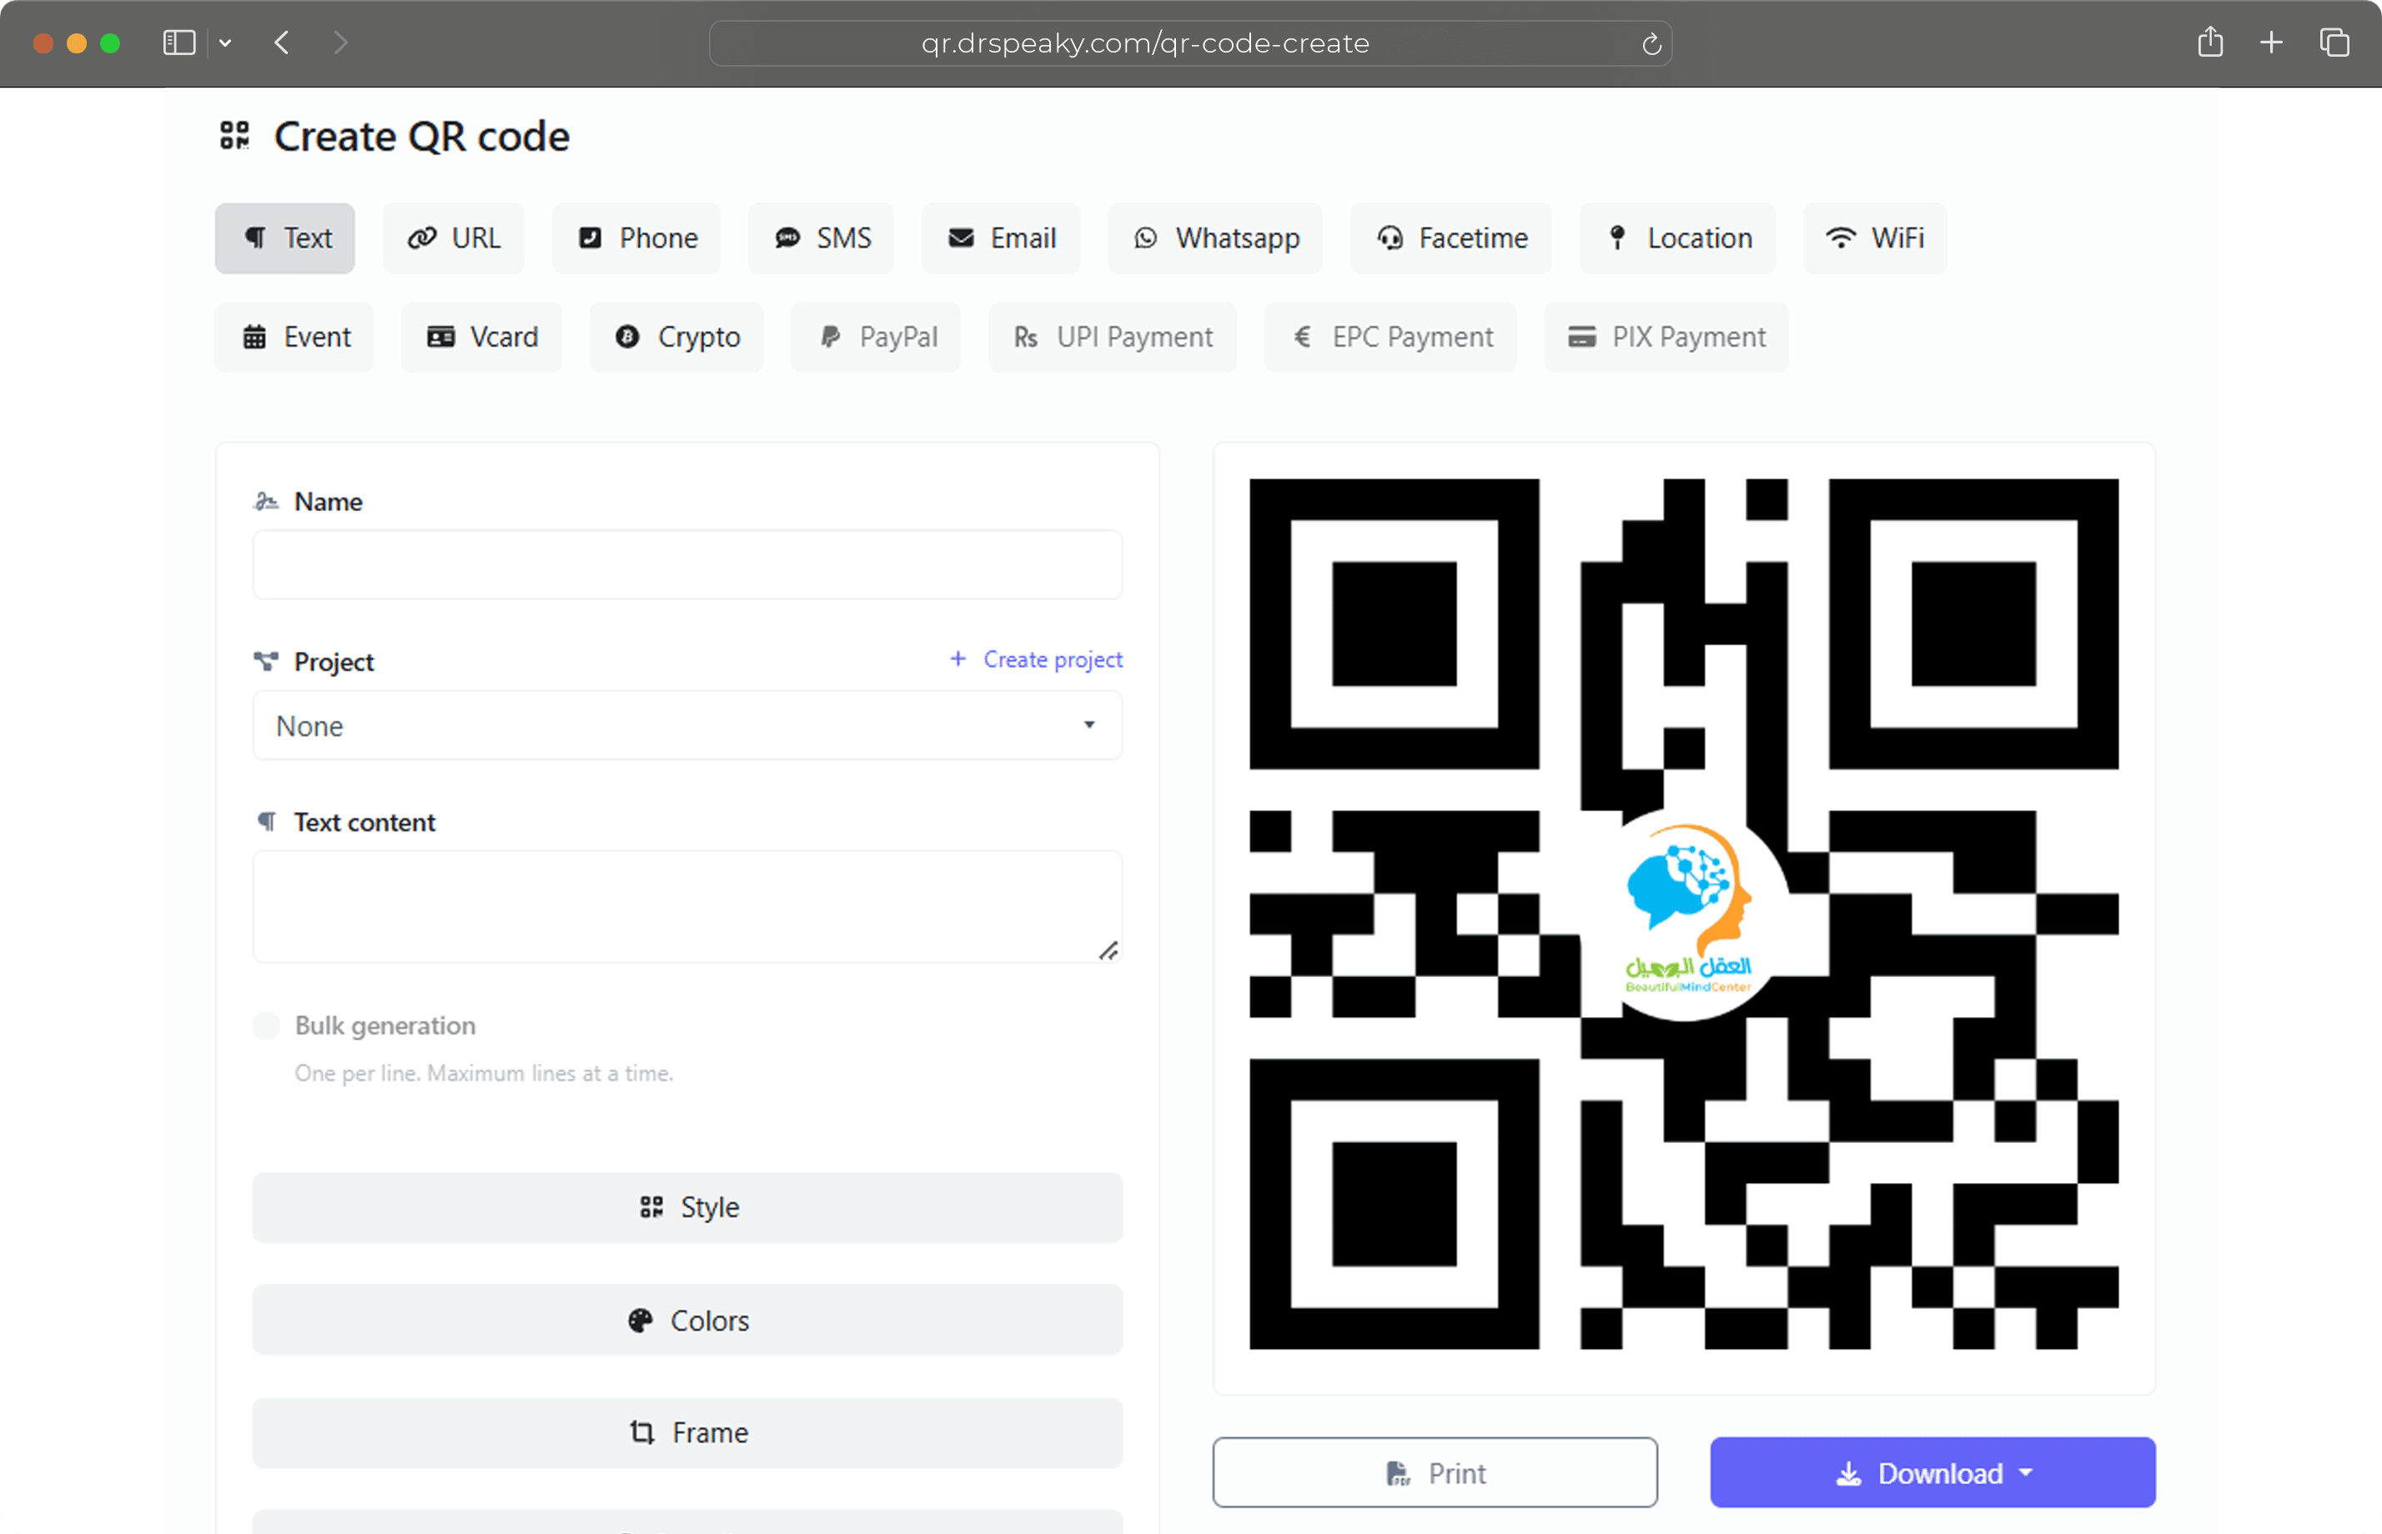Viewport: 2382px width, 1534px height.
Task: Expand the Download options dropdown
Action: [x=1932, y=1472]
